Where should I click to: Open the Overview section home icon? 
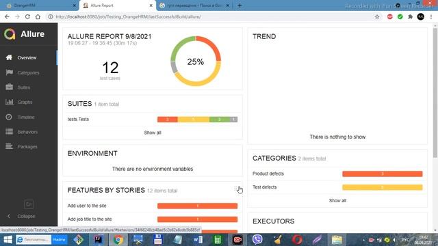[9, 57]
